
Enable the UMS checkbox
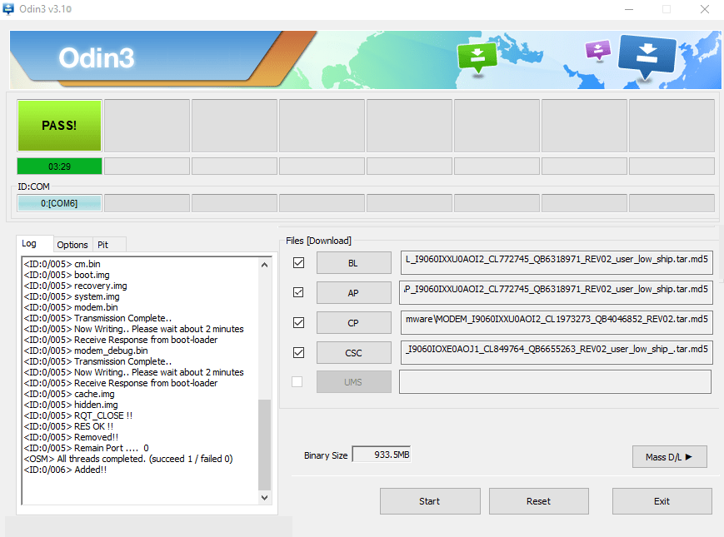(297, 382)
